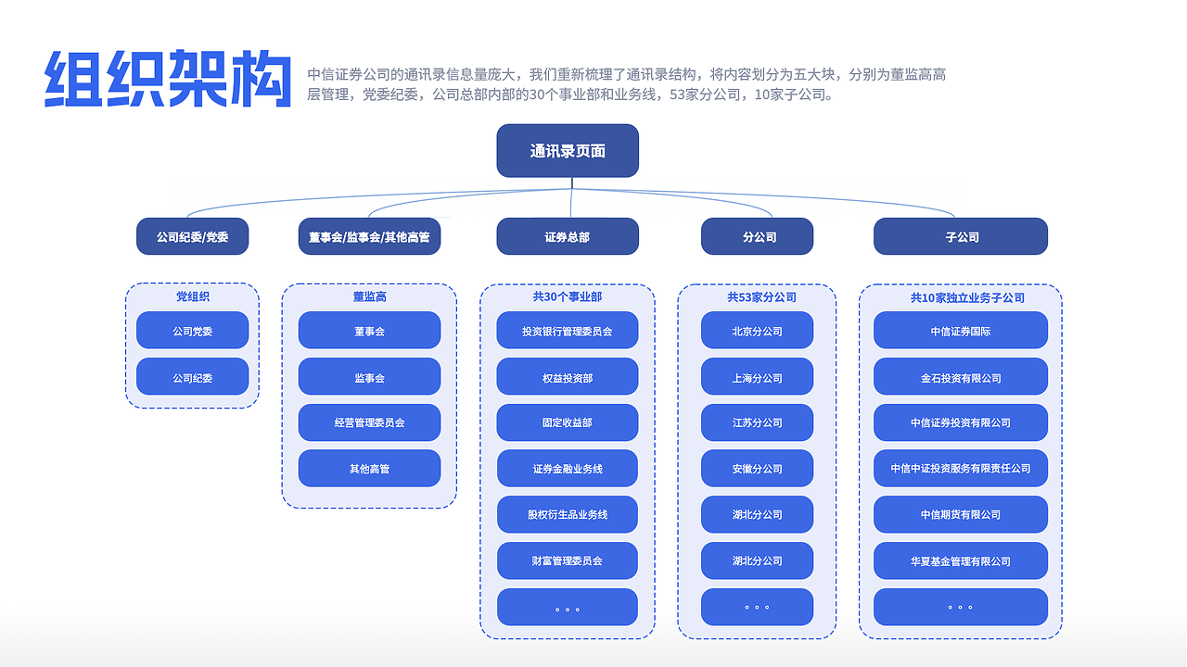The height and width of the screenshot is (667, 1187).
Task: Click the 组织架构 title
Action: (x=168, y=79)
